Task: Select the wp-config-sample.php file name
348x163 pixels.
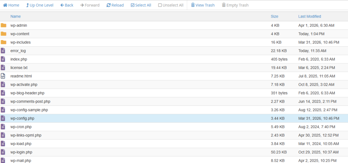Action: click(x=29, y=110)
